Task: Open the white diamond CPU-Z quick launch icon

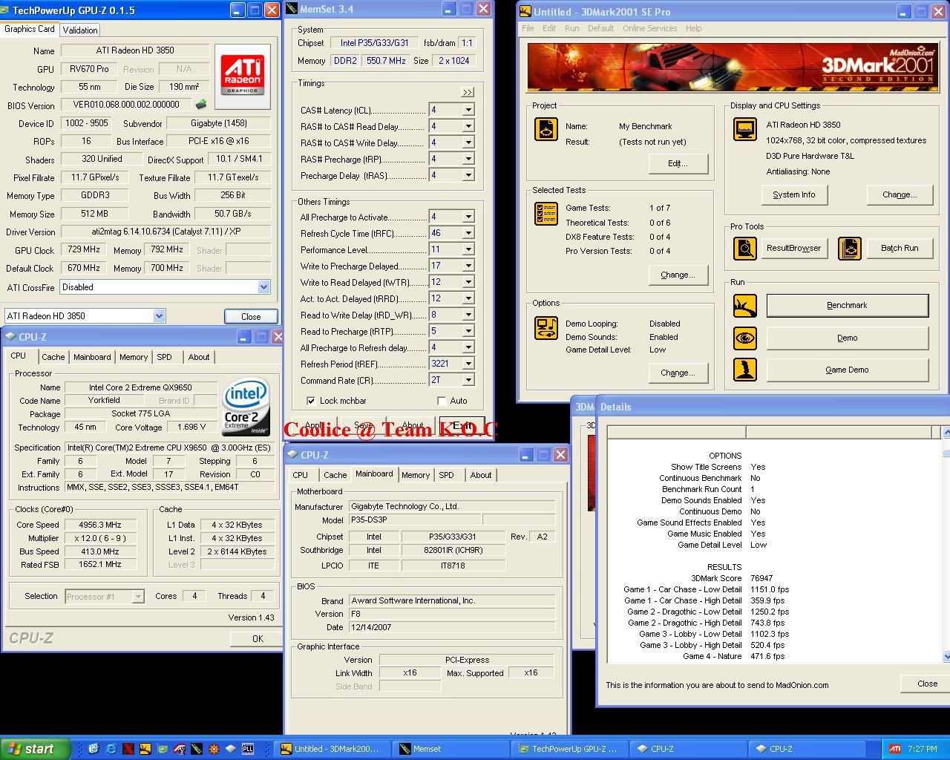Action: 231,749
